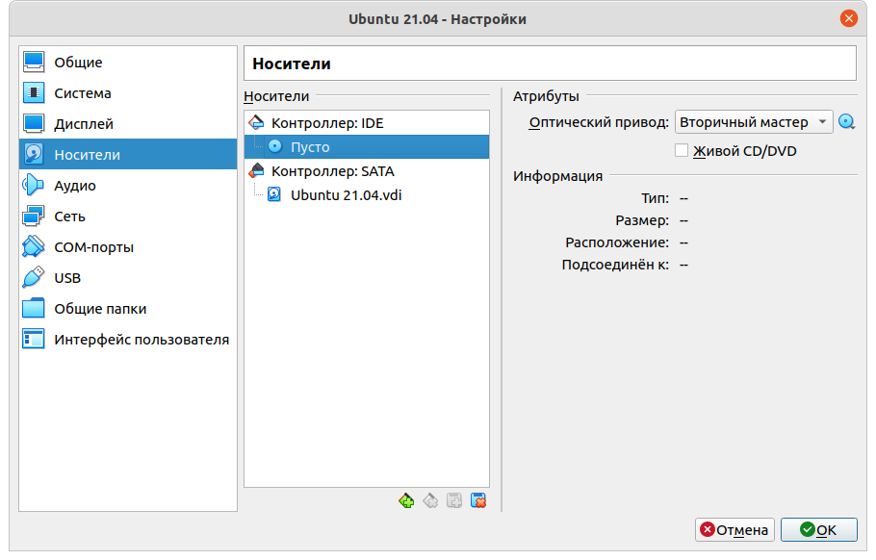Click the hard disk icon beside Ubuntu 21.04.vdi
876x560 pixels.
coord(274,194)
